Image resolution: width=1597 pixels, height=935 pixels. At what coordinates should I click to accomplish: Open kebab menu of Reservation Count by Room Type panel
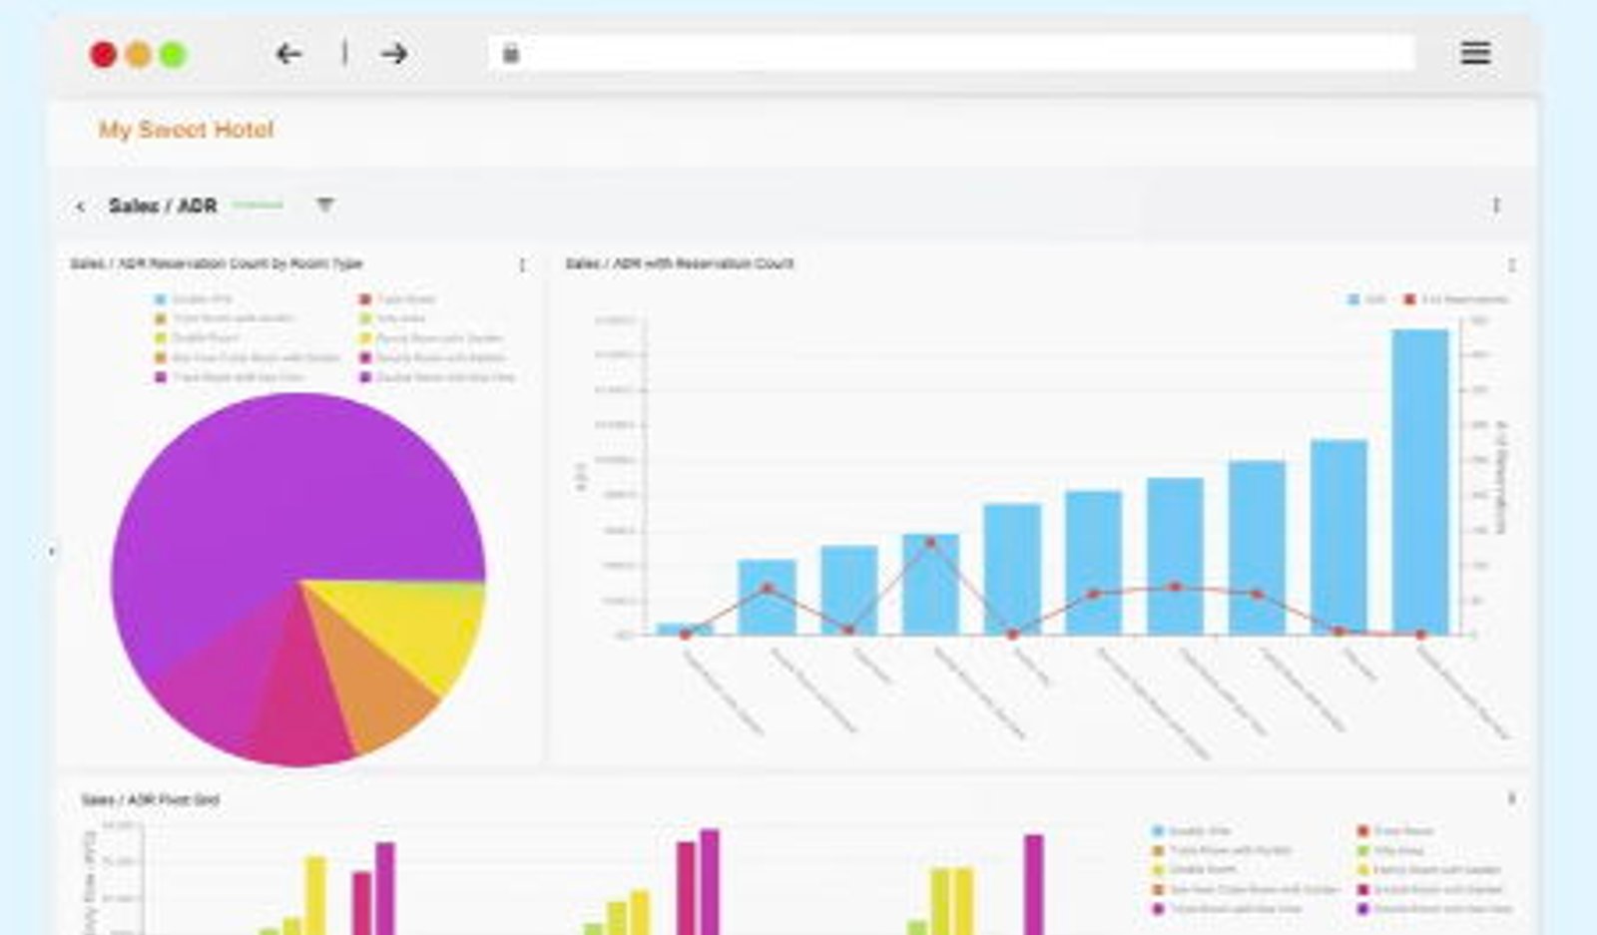[x=522, y=264]
